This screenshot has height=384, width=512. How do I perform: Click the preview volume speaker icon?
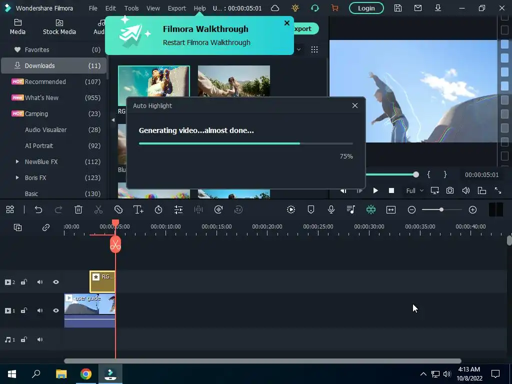point(466,190)
